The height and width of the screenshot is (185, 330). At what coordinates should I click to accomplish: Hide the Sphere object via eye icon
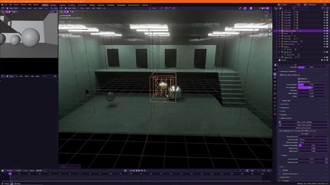[x=324, y=47]
